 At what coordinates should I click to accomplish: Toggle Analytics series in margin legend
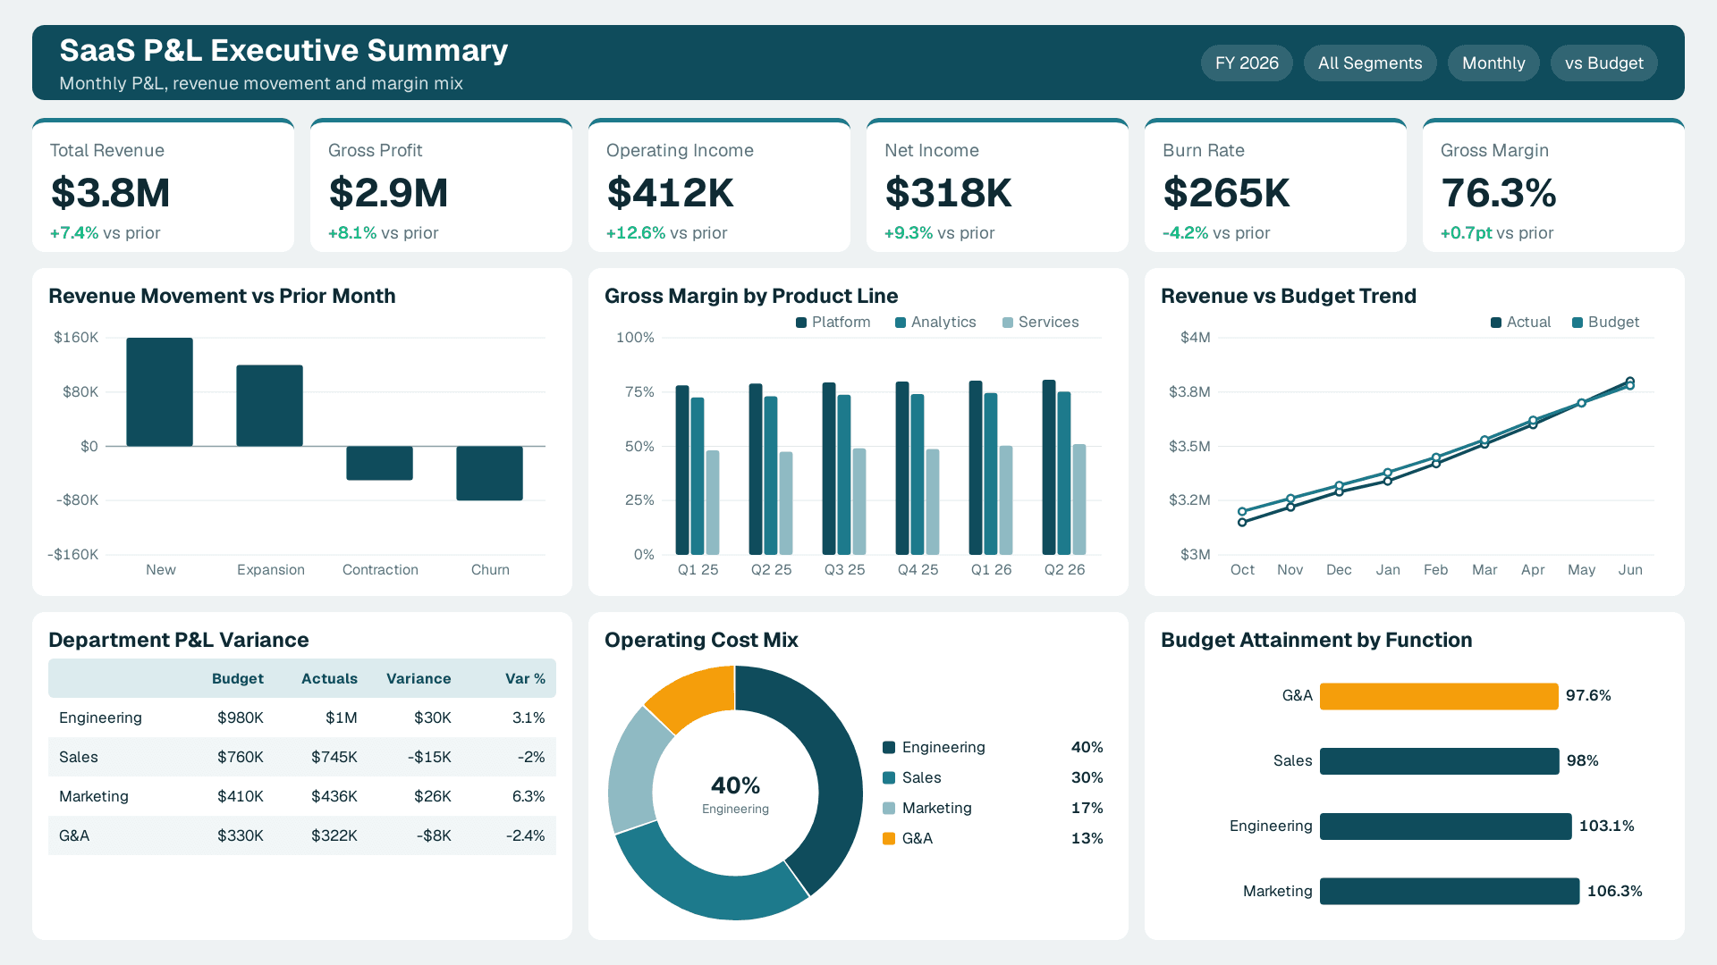click(x=936, y=323)
